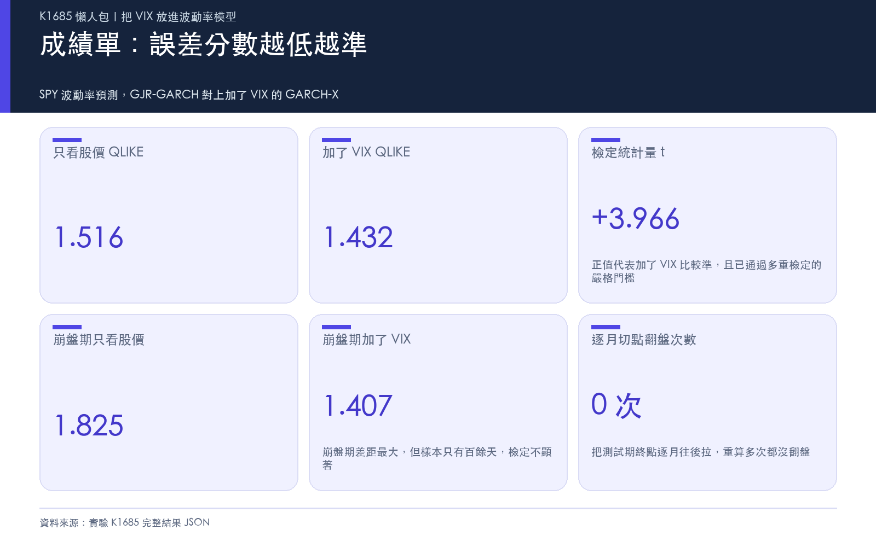Click the value 1.407
Viewport: 876px width, 547px height.
pyautogui.click(x=358, y=405)
